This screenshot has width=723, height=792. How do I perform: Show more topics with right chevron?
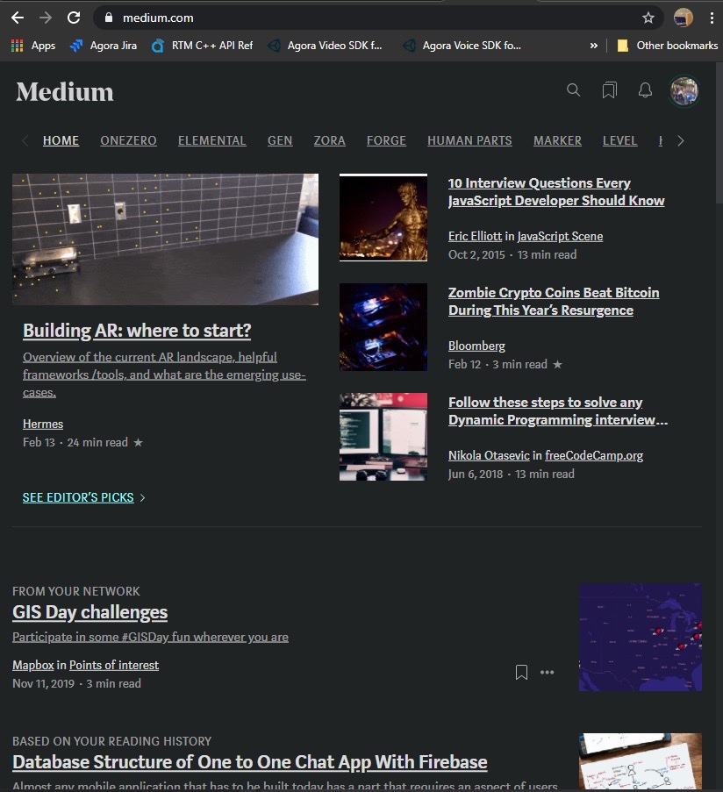[x=681, y=140]
